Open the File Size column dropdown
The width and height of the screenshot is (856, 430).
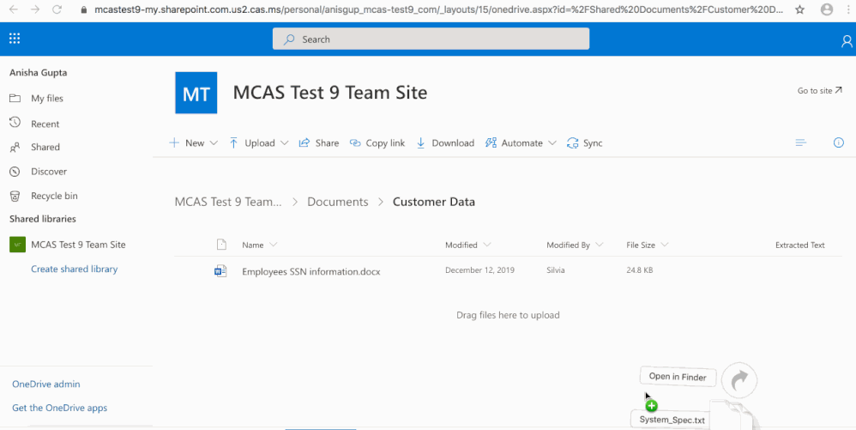[648, 245]
